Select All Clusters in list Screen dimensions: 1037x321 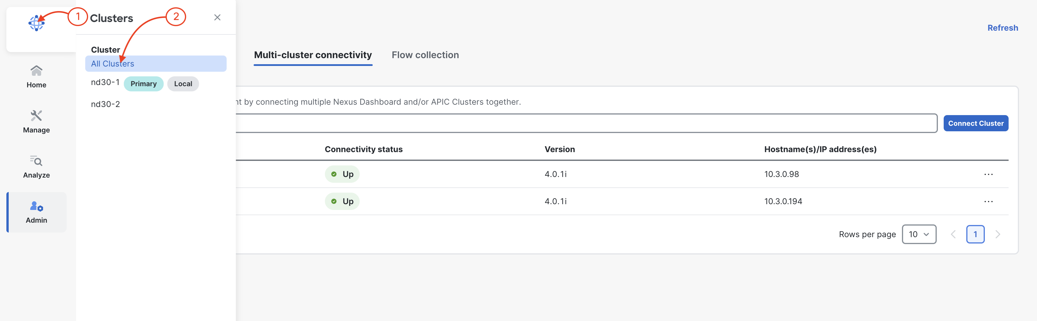tap(156, 63)
